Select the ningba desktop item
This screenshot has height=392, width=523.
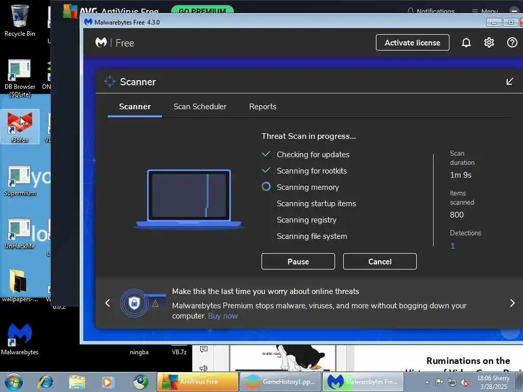pyautogui.click(x=139, y=352)
